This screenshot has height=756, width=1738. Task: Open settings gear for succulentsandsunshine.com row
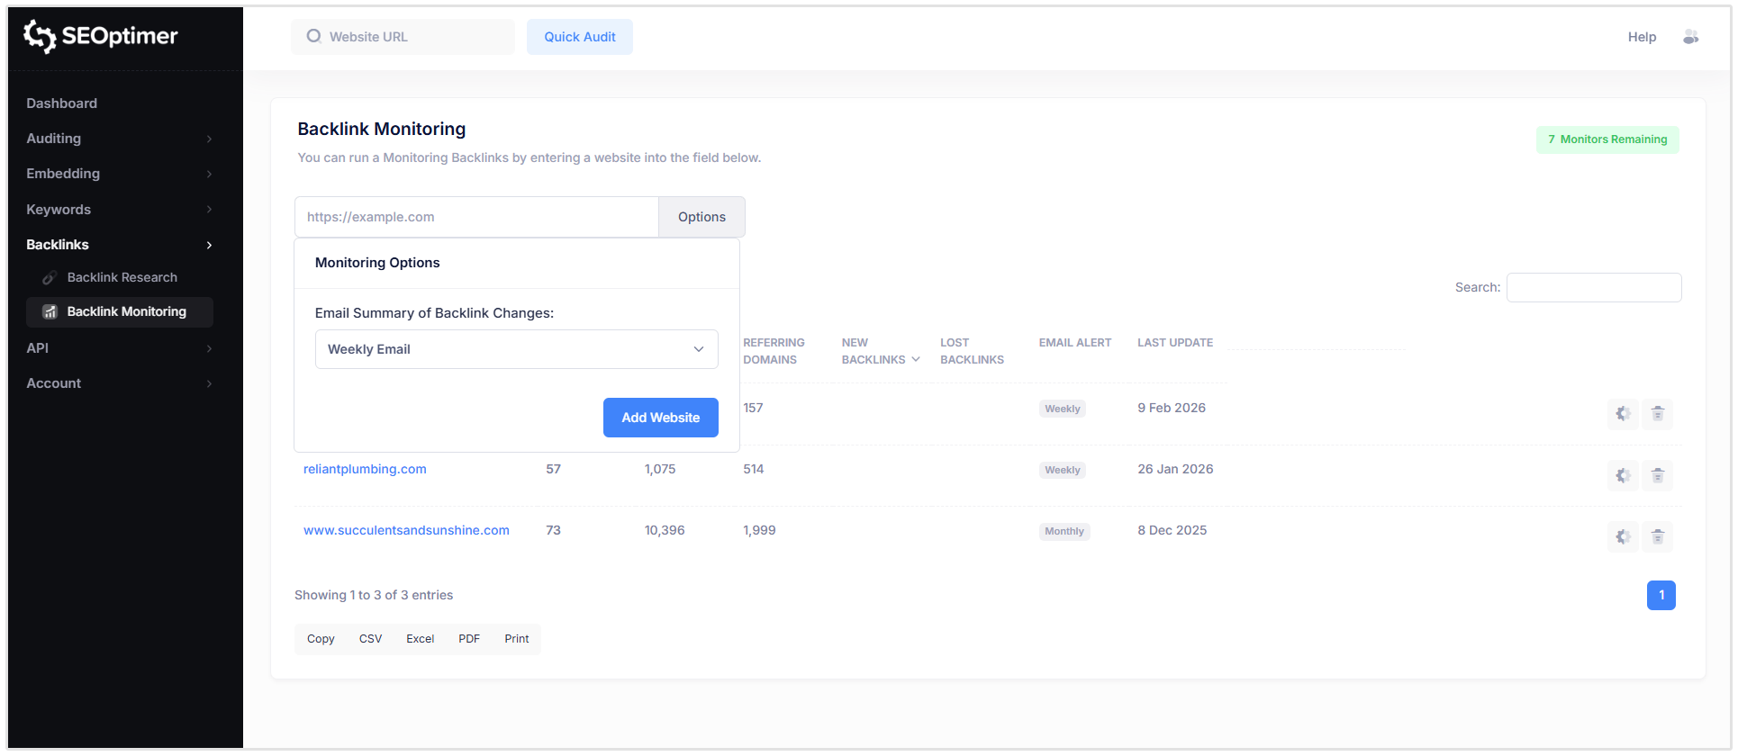click(1623, 536)
